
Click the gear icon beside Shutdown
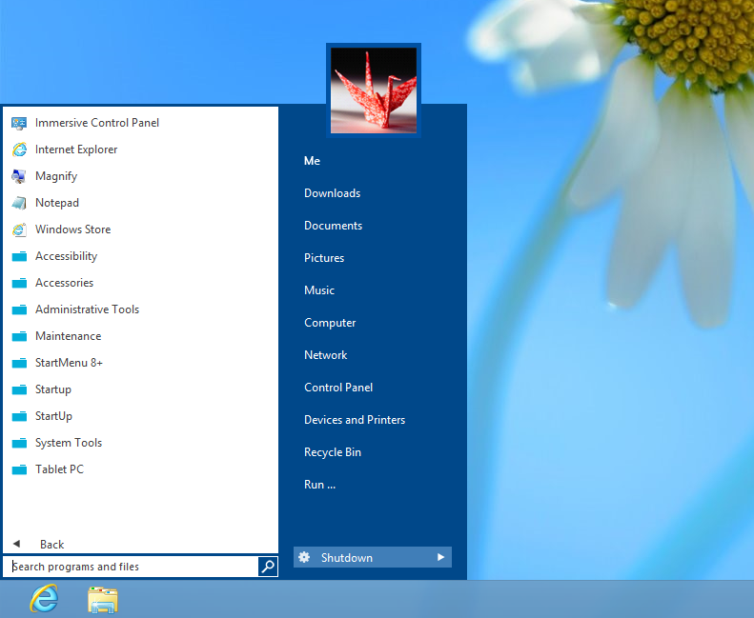(304, 557)
